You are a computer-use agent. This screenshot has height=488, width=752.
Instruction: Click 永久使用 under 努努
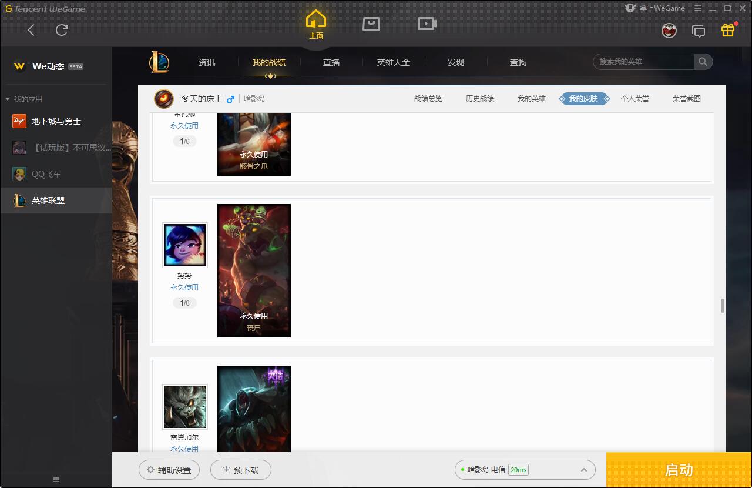tap(184, 288)
